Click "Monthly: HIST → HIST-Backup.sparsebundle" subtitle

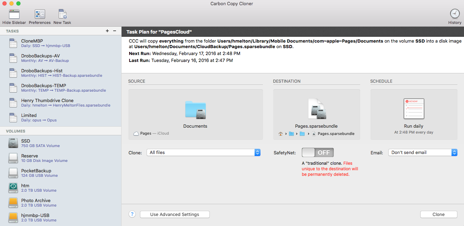[x=61, y=75]
